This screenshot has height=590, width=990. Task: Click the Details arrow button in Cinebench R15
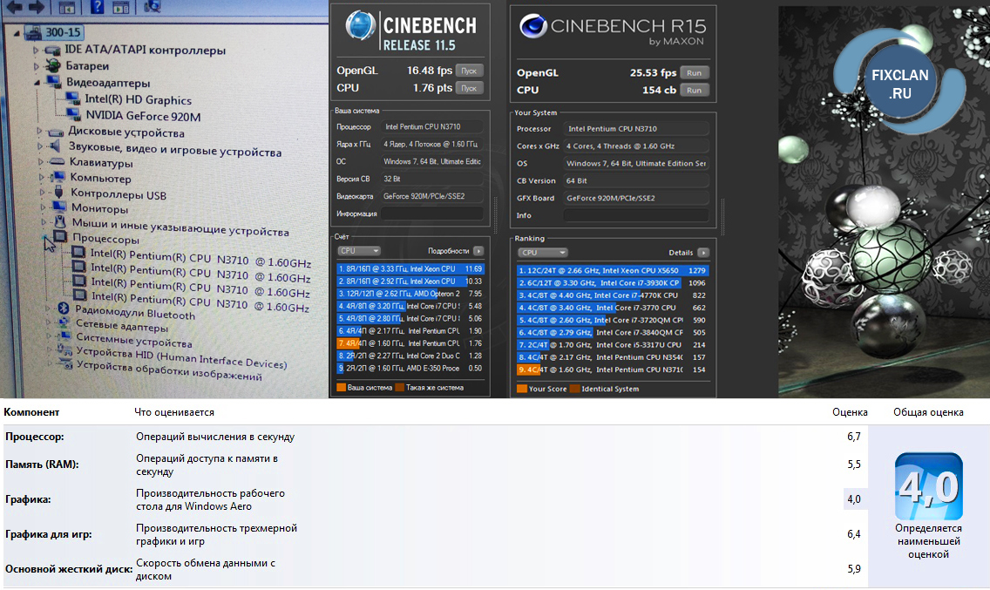tap(702, 253)
